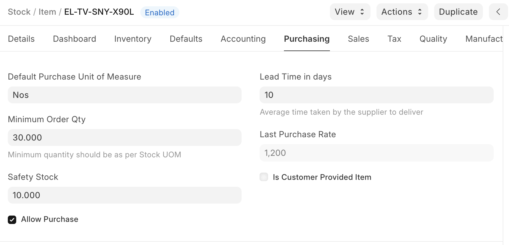The height and width of the screenshot is (245, 509).
Task: Show the Quality tab
Action: coord(433,39)
